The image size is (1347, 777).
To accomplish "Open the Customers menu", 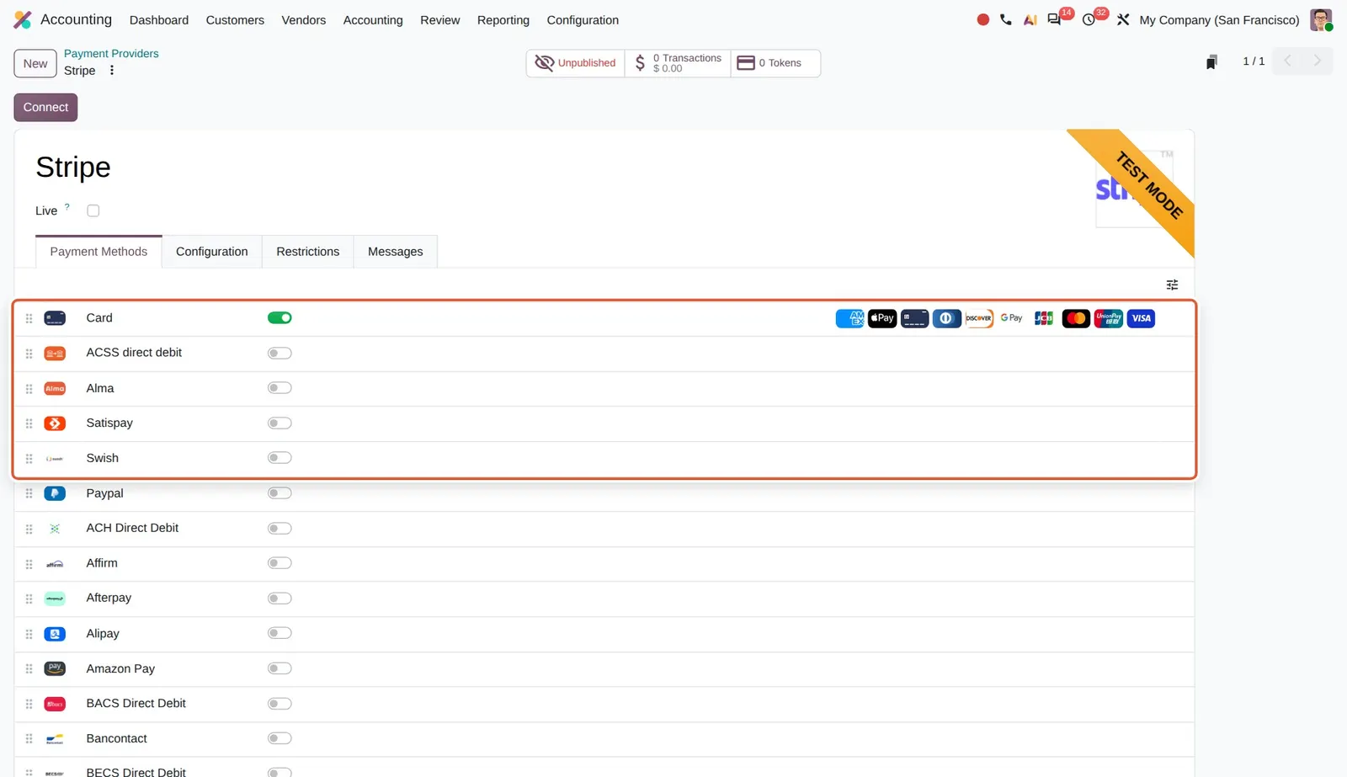I will [x=235, y=20].
